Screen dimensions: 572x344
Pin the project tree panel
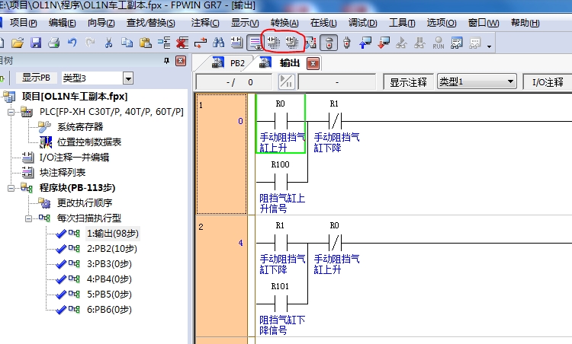pyautogui.click(x=167, y=61)
